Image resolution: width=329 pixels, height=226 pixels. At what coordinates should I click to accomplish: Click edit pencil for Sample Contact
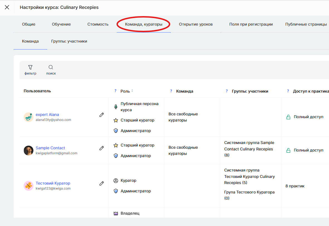click(102, 148)
